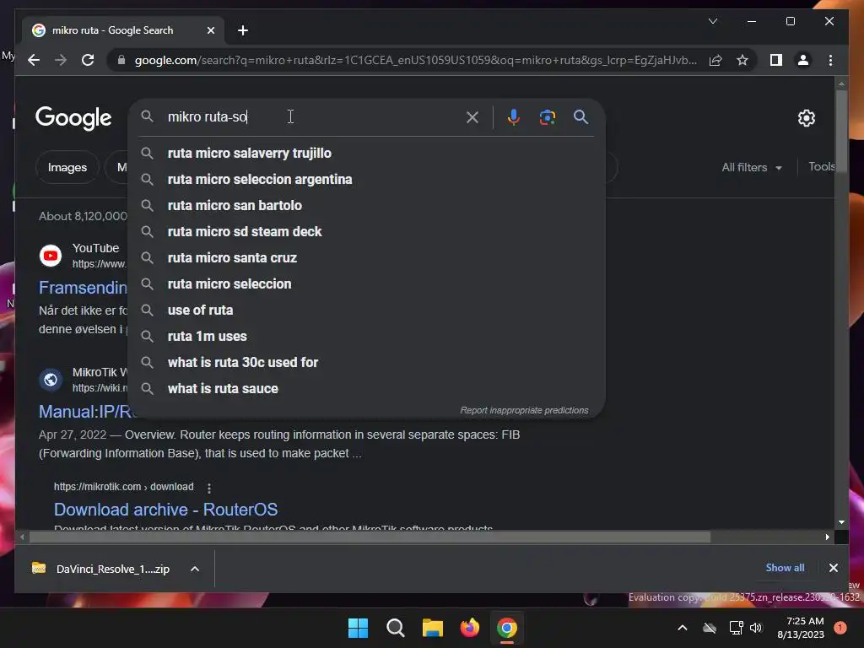This screenshot has height=648, width=864.
Task: Open Firefox from taskbar
Action: click(469, 628)
